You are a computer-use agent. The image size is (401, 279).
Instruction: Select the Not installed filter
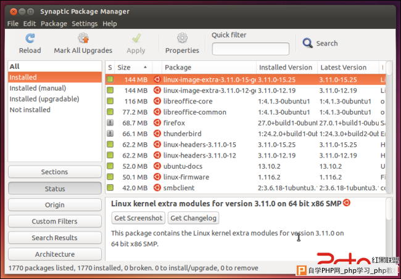(55, 110)
